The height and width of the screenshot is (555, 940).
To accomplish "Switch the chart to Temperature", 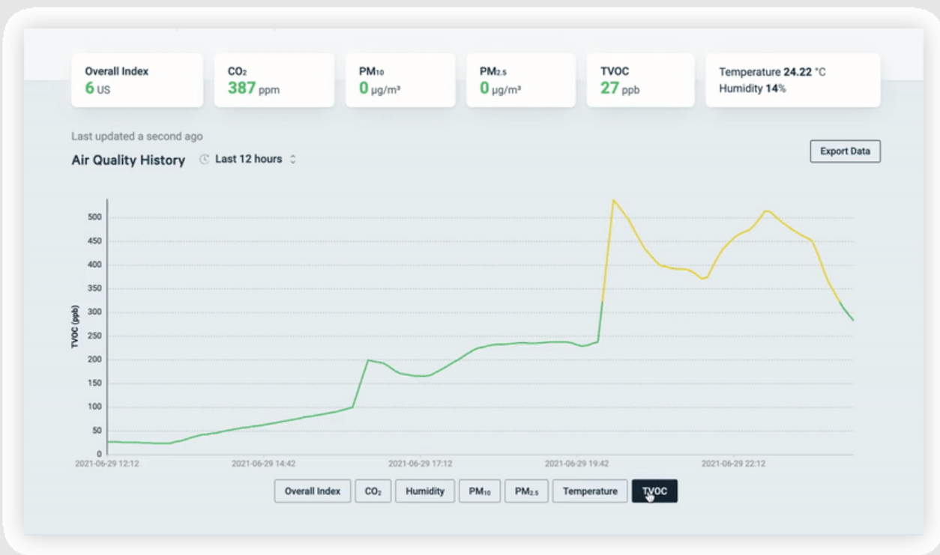I will point(590,491).
